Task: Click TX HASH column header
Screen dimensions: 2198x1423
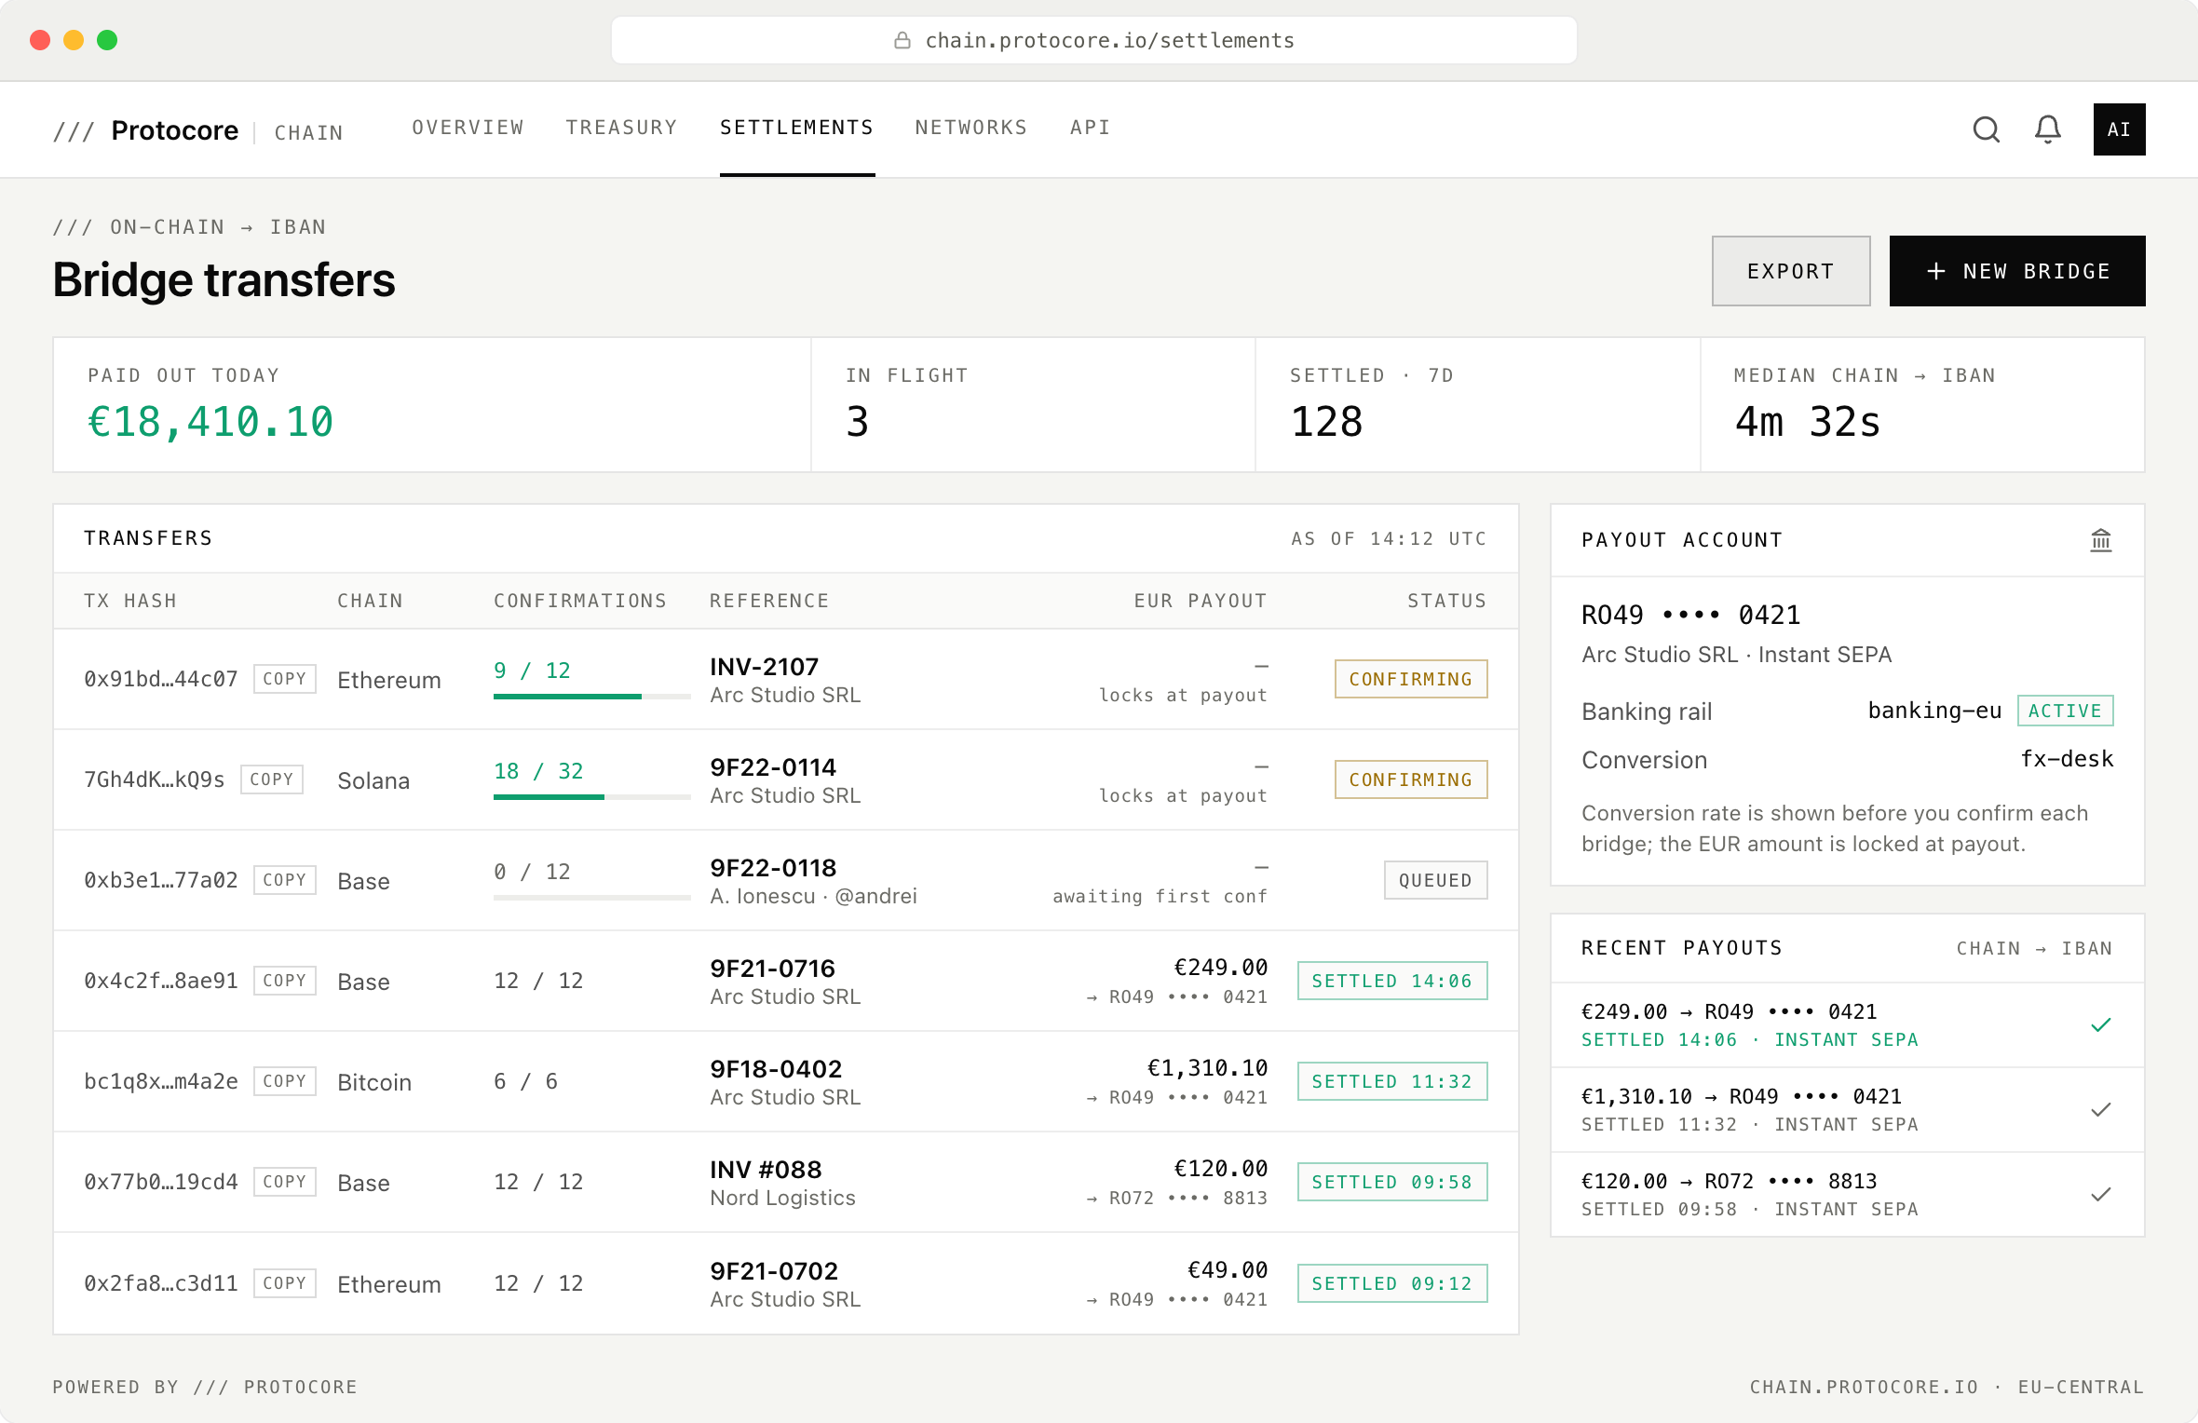Action: [130, 601]
